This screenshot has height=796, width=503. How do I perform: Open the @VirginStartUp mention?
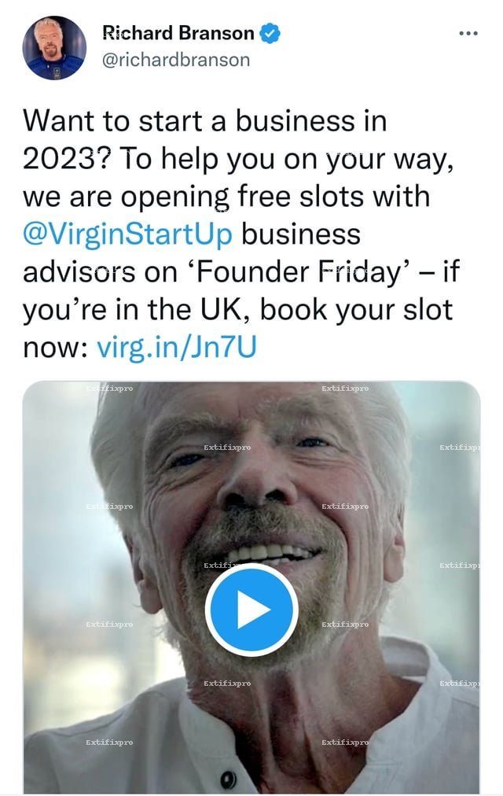pos(127,234)
